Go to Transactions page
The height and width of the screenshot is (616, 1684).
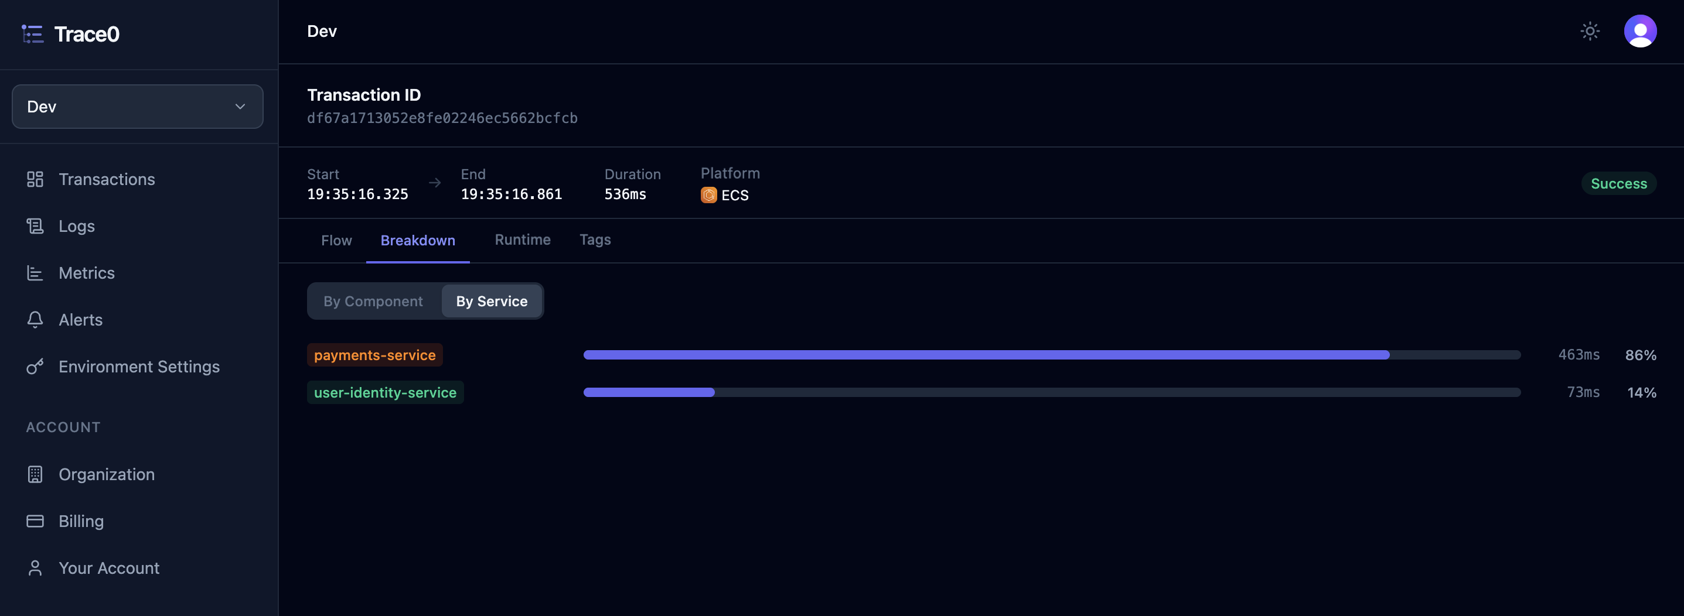tap(107, 179)
